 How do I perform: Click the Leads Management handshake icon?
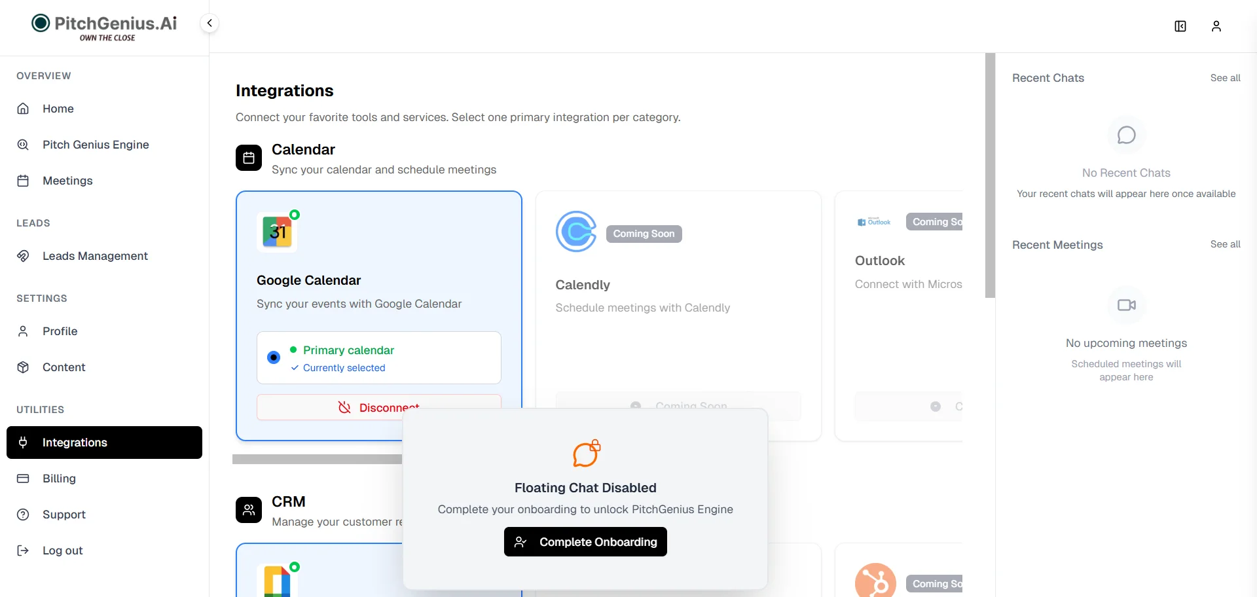pyautogui.click(x=23, y=256)
